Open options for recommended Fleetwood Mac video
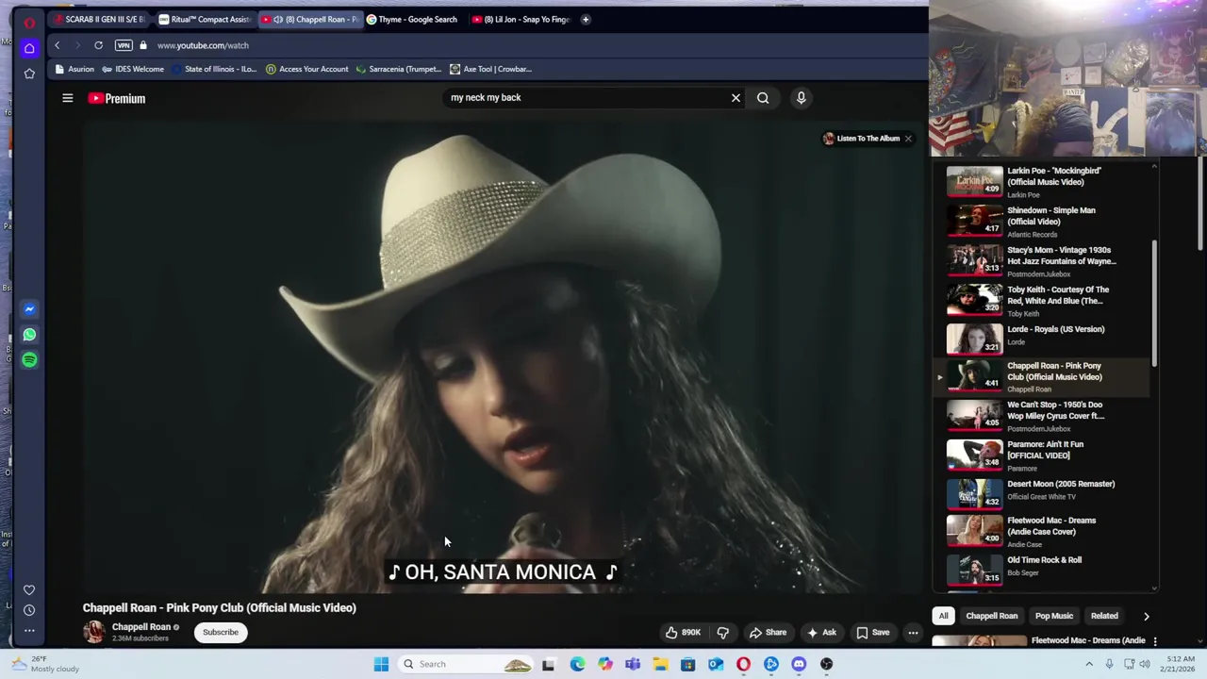This screenshot has height=679, width=1207. point(1155,641)
